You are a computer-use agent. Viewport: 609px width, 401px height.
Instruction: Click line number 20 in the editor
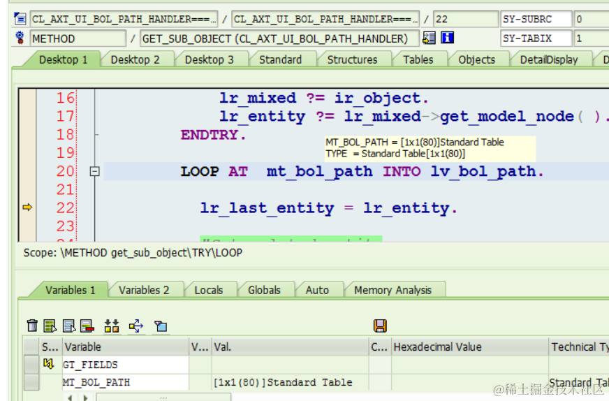coord(65,171)
